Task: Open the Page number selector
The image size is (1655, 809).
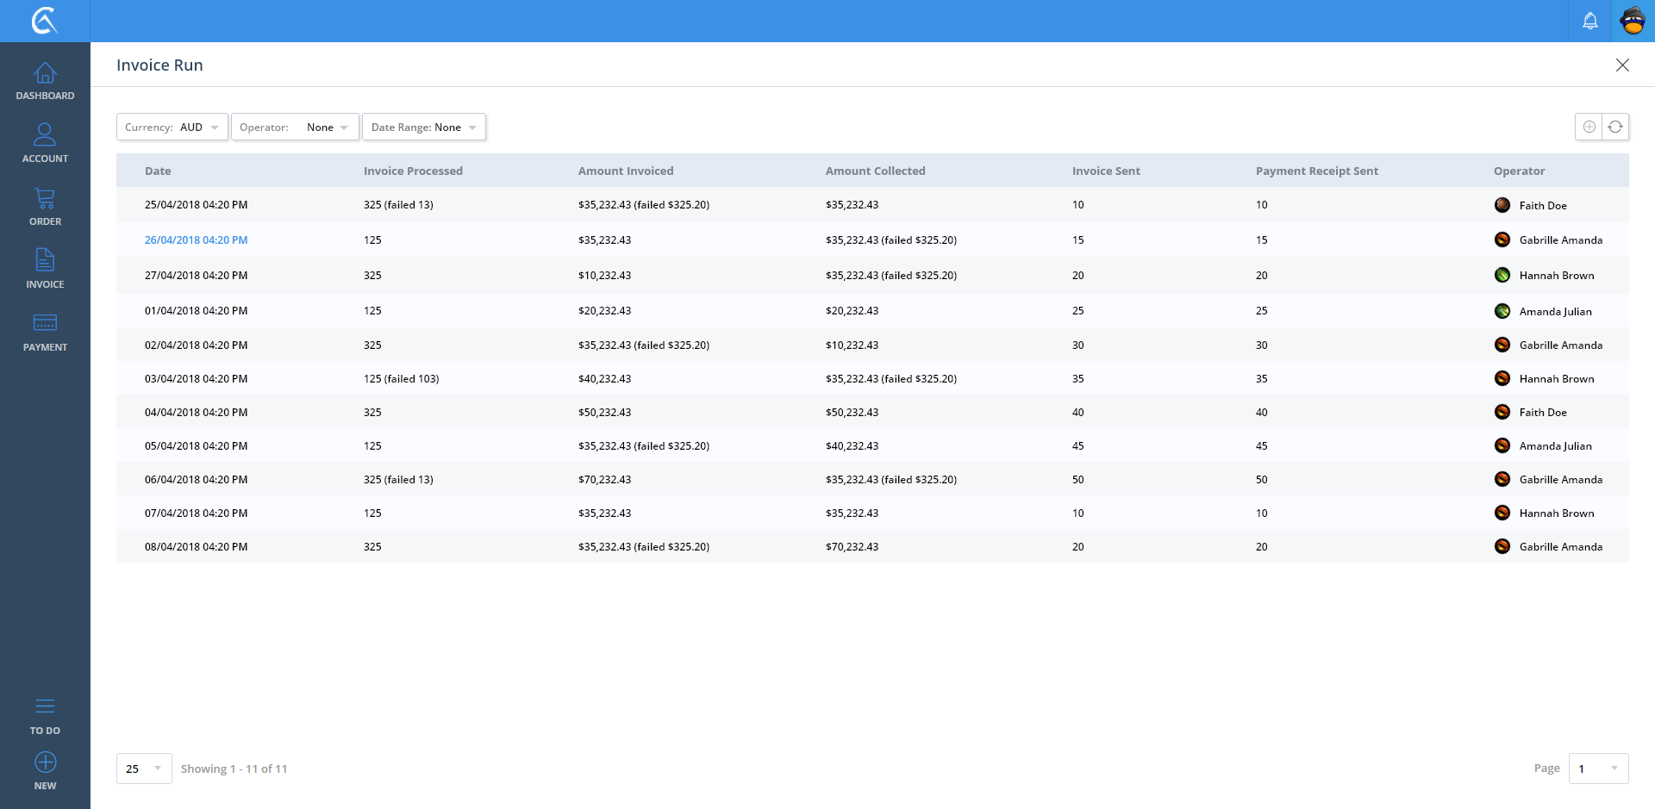Action: 1598,769
